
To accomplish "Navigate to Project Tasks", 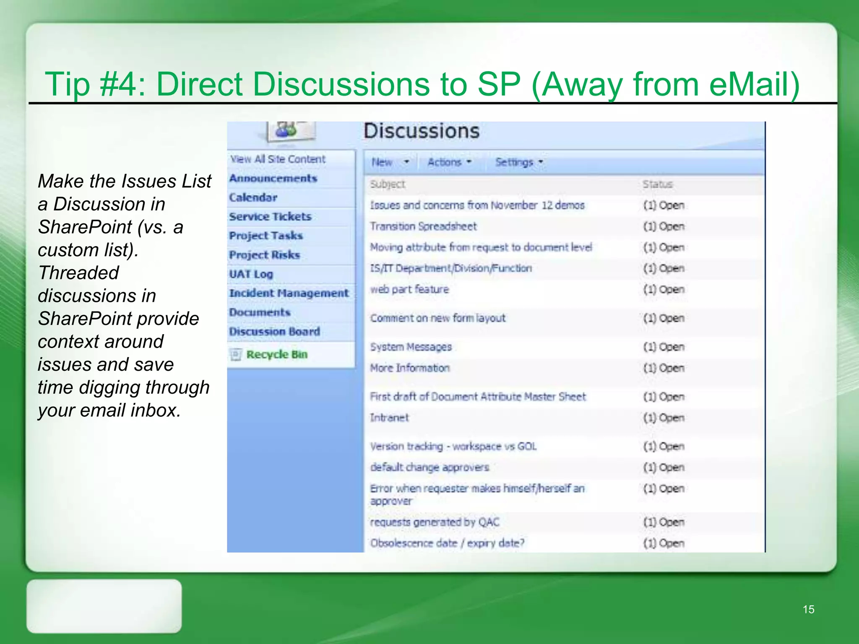I will (266, 236).
